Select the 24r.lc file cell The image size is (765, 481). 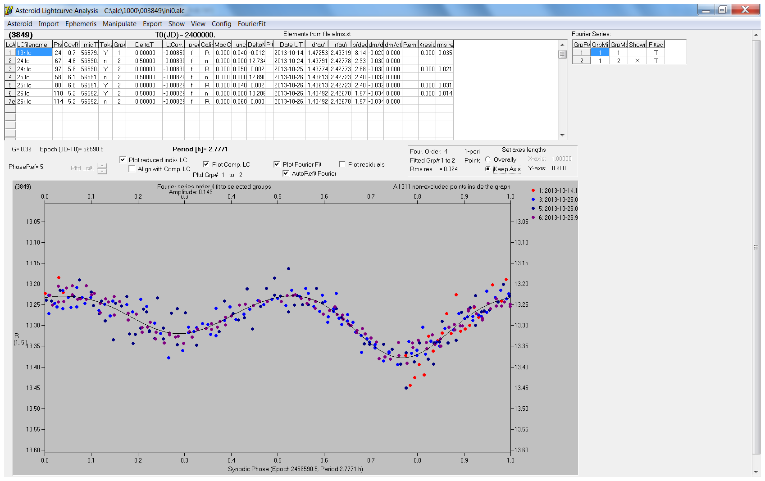click(34, 69)
